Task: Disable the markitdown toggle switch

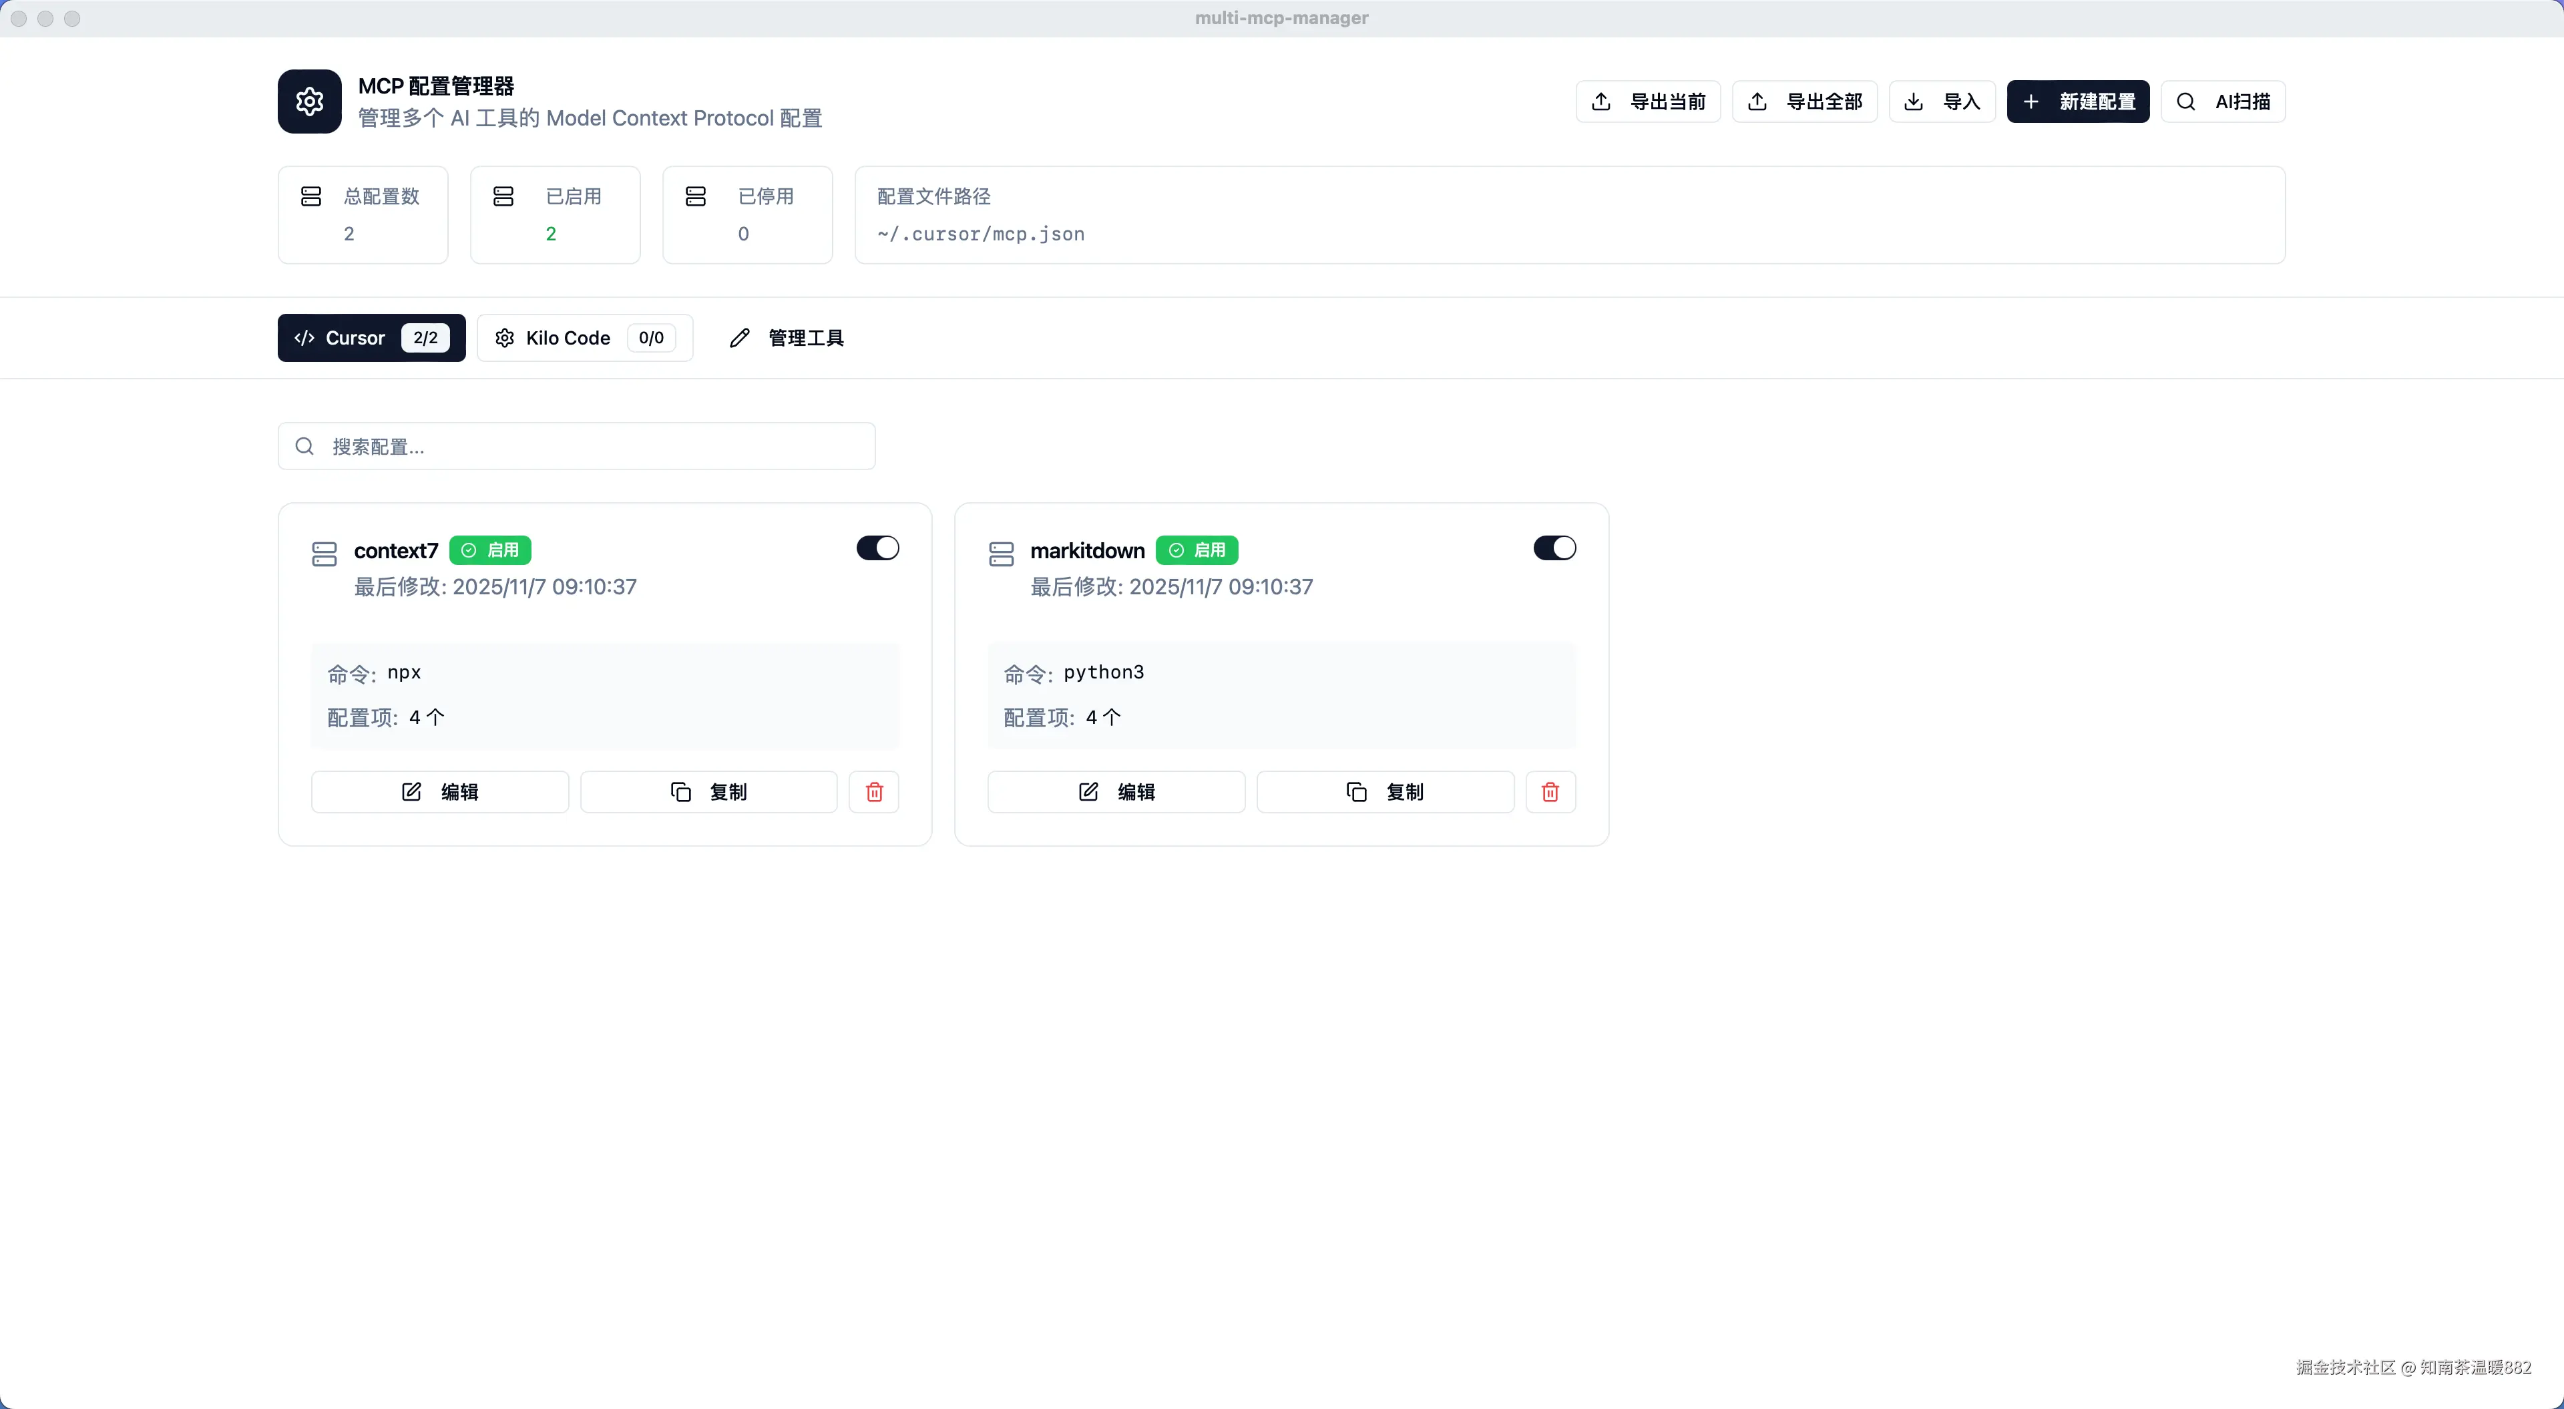Action: (1554, 548)
